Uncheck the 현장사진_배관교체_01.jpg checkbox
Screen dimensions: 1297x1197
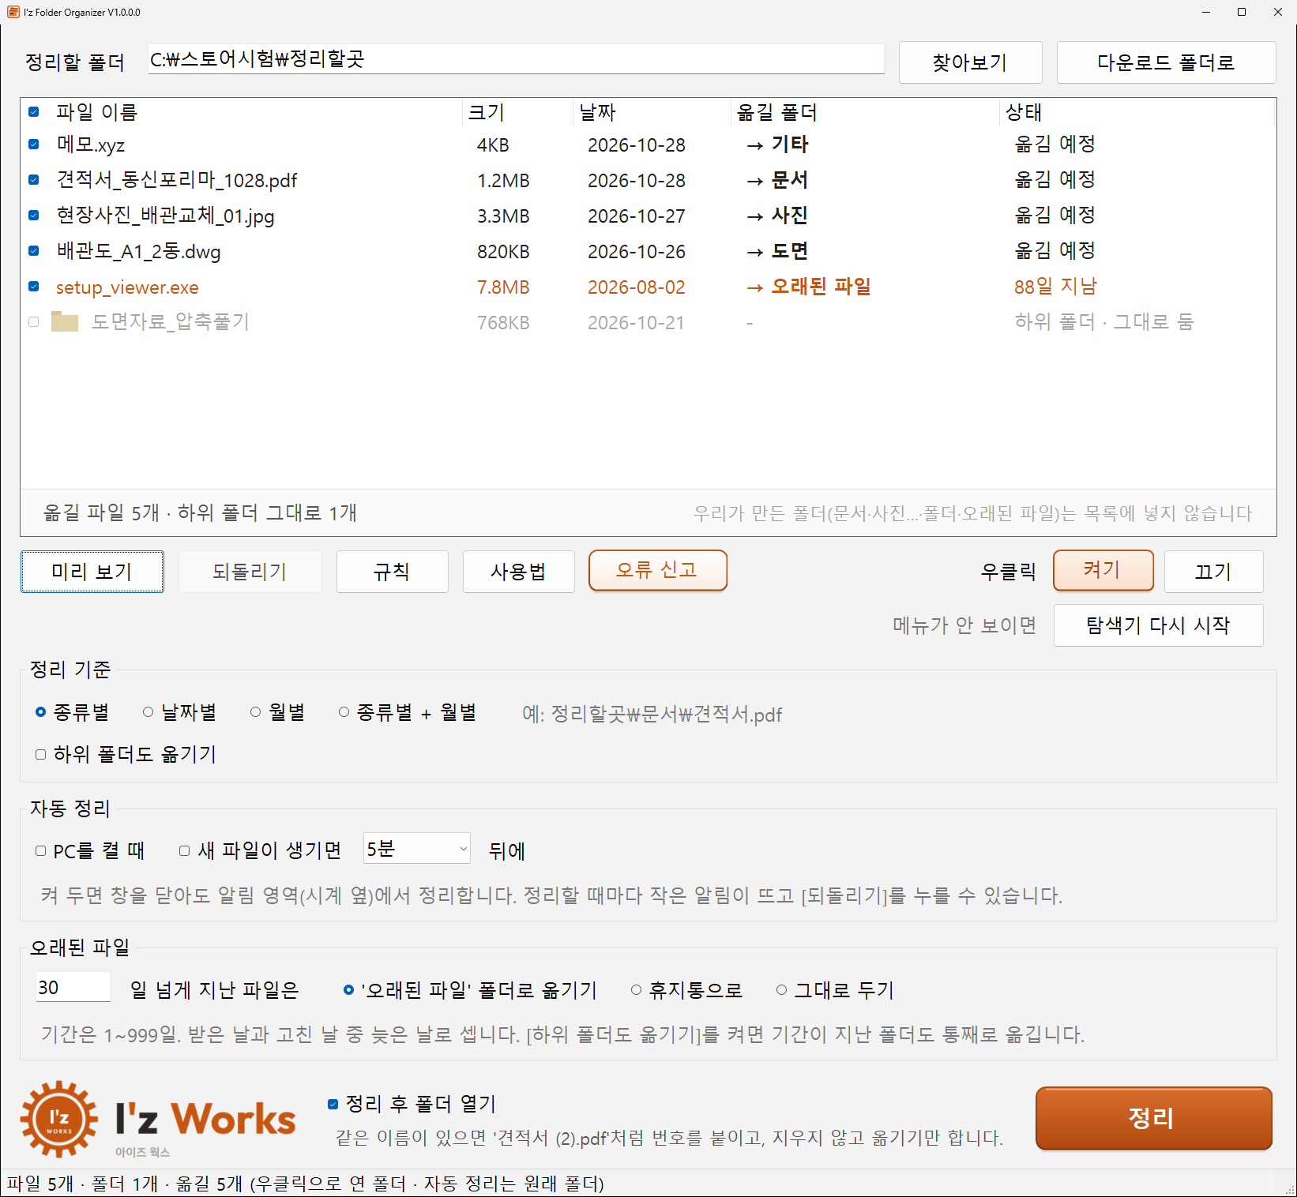coord(34,216)
